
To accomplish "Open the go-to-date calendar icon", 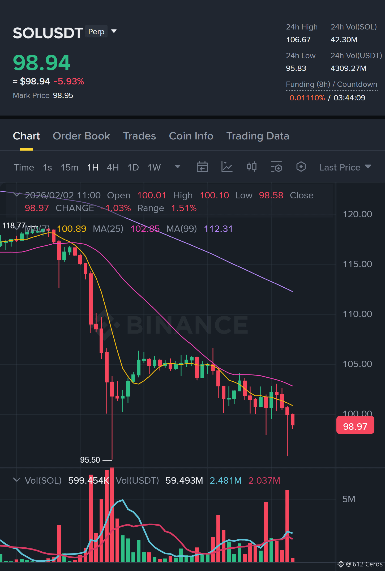I will (x=202, y=167).
